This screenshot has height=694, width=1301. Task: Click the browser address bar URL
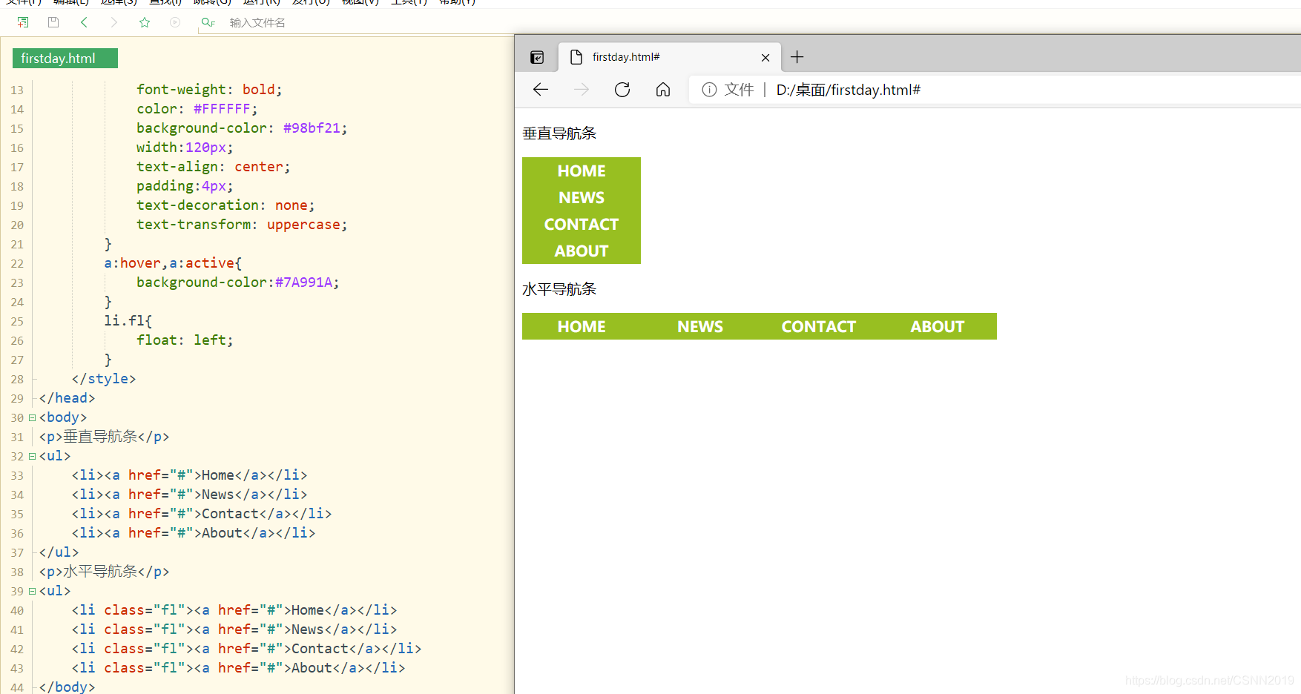click(x=849, y=90)
